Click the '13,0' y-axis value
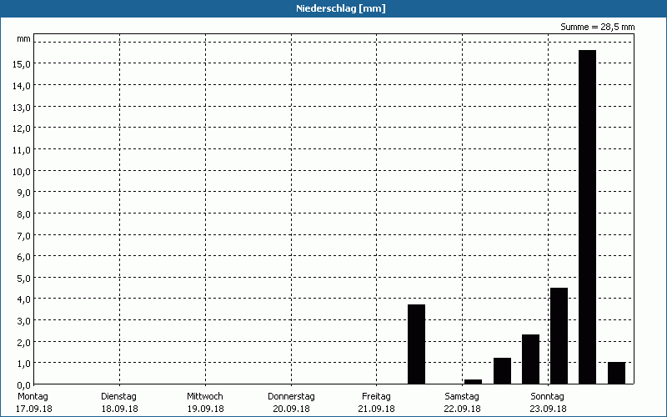 pos(22,108)
